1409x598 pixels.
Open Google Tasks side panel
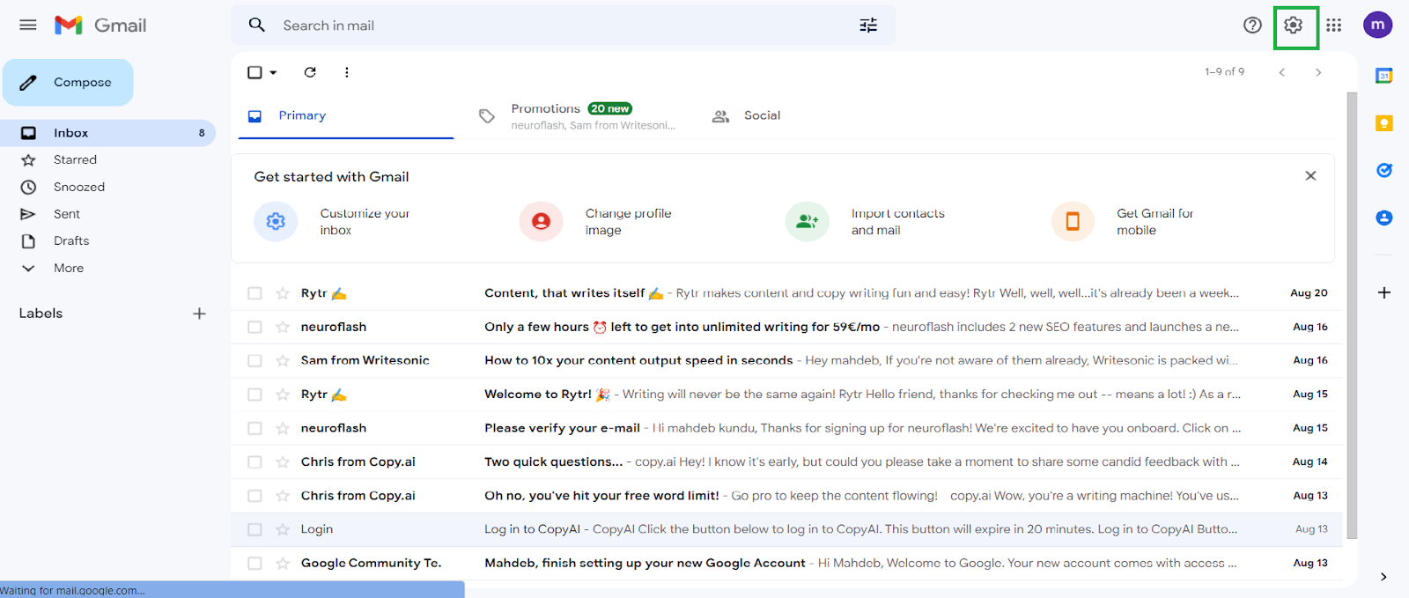click(1384, 170)
